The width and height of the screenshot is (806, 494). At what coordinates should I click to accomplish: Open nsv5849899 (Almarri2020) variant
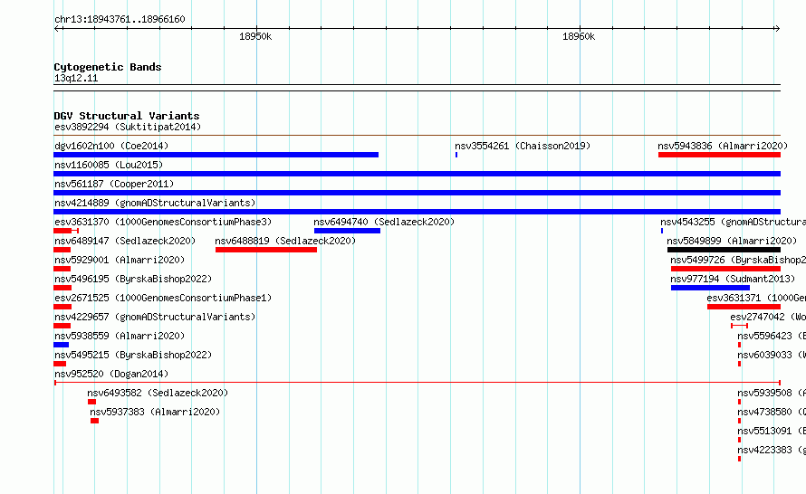(x=732, y=241)
